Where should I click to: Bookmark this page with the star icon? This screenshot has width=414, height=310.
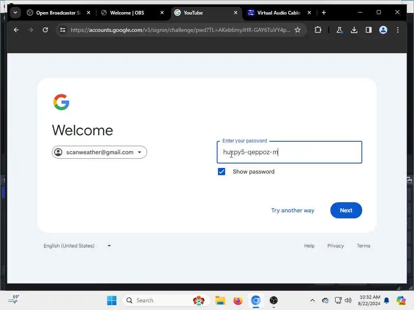click(x=298, y=30)
